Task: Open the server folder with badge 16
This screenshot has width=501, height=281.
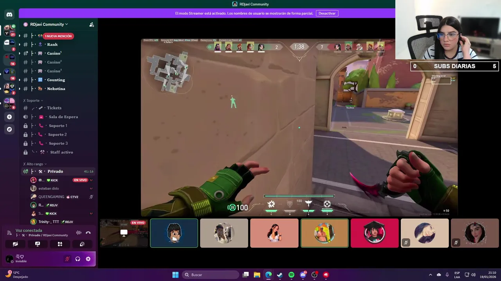Action: pyautogui.click(x=9, y=59)
